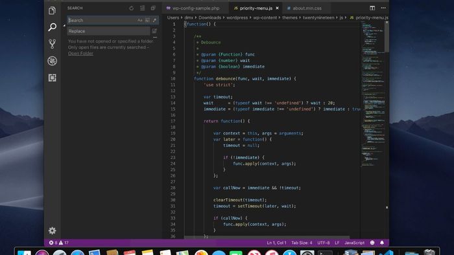Click 'SEARCH' panel title
454x255 pixels.
tap(75, 8)
